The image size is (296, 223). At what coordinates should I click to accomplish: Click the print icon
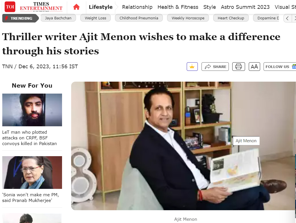click(x=239, y=66)
